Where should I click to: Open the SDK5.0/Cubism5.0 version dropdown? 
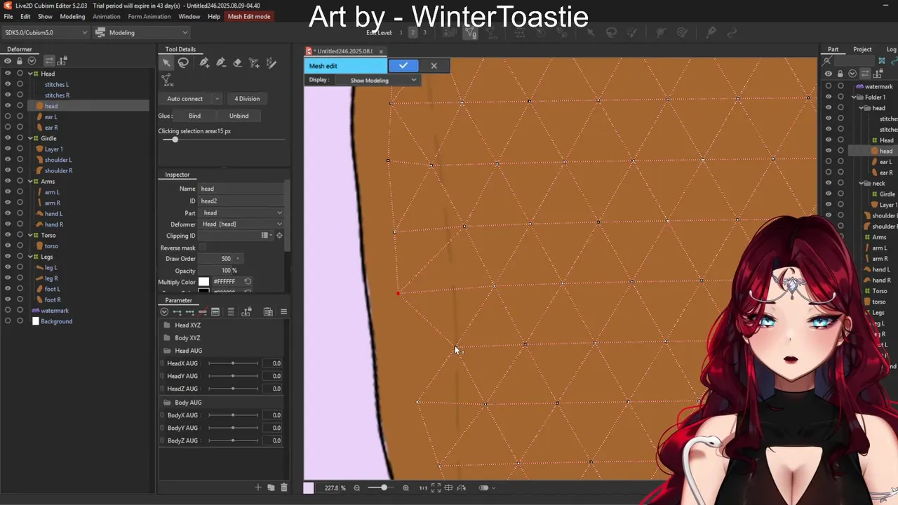click(46, 32)
